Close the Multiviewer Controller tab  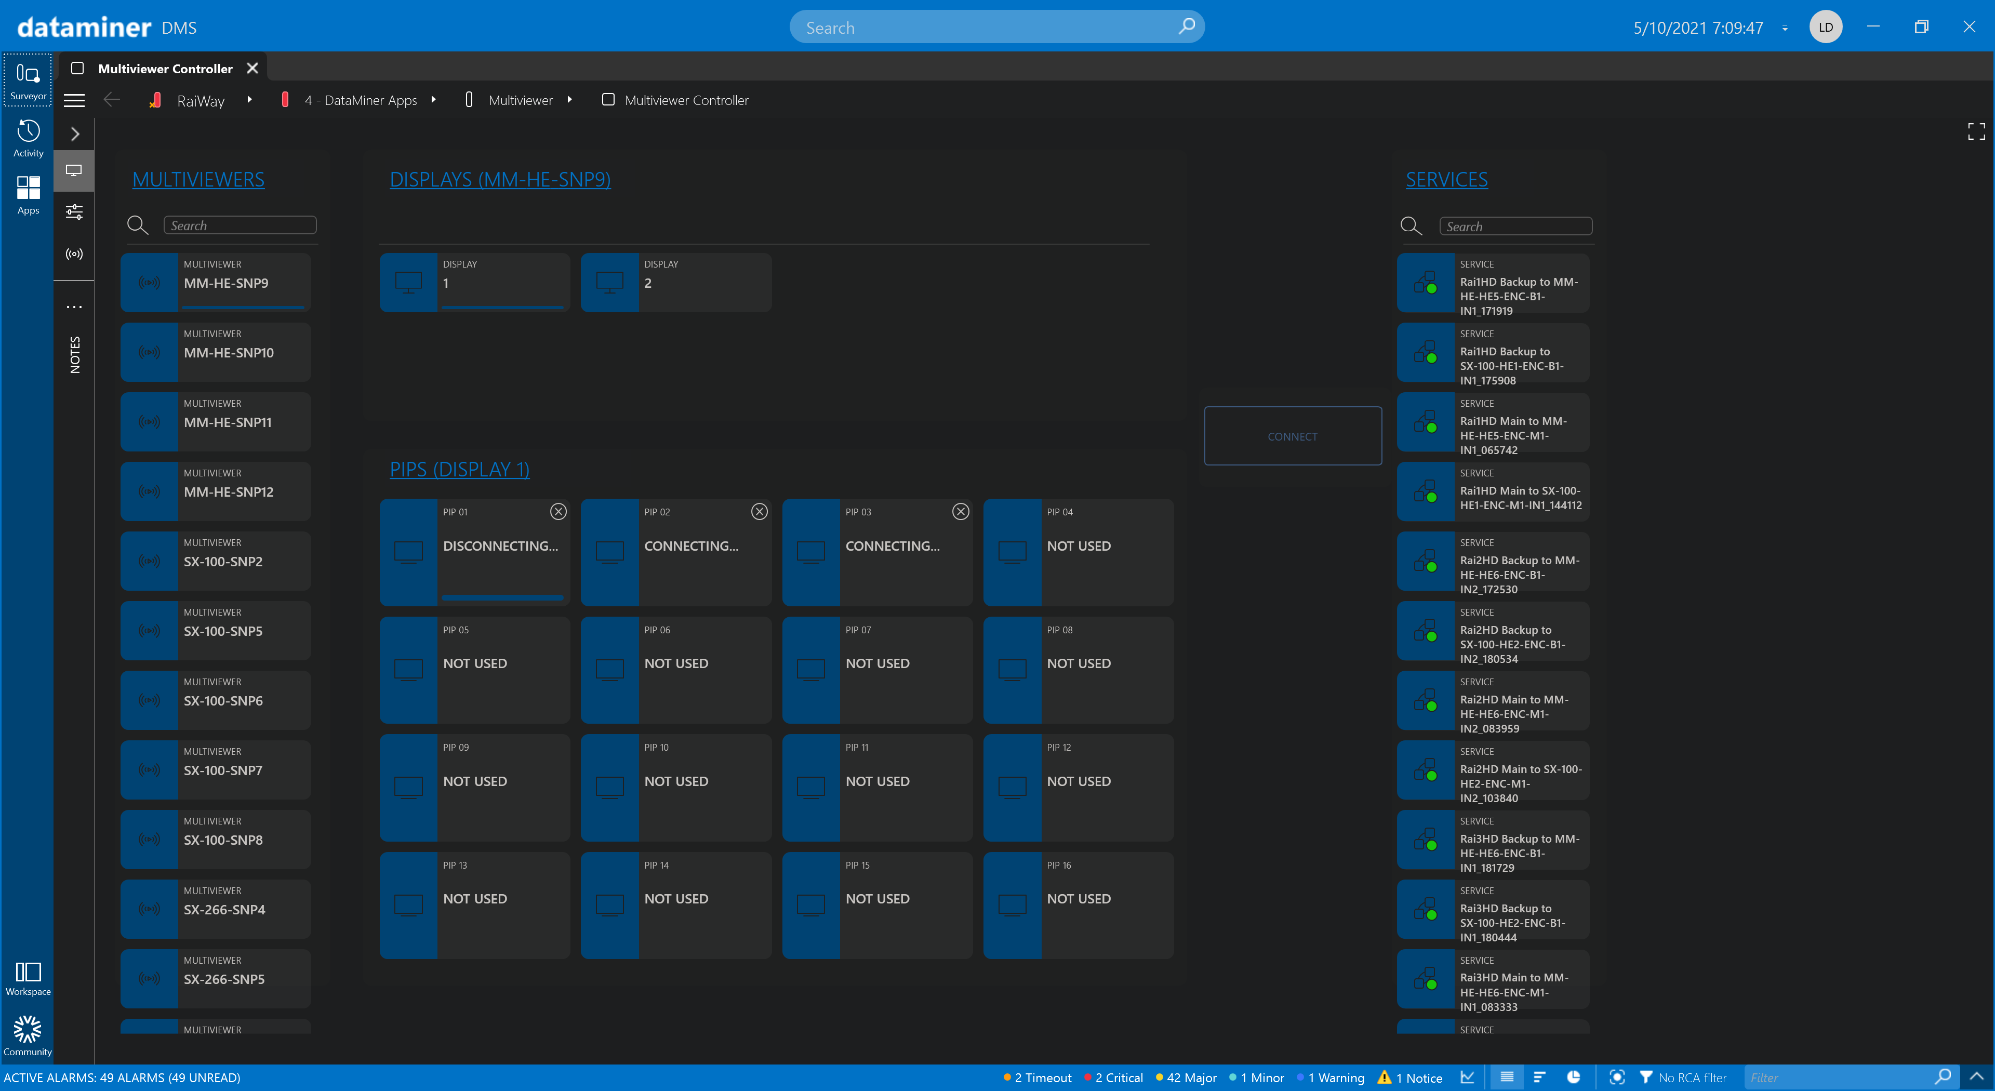(x=252, y=68)
